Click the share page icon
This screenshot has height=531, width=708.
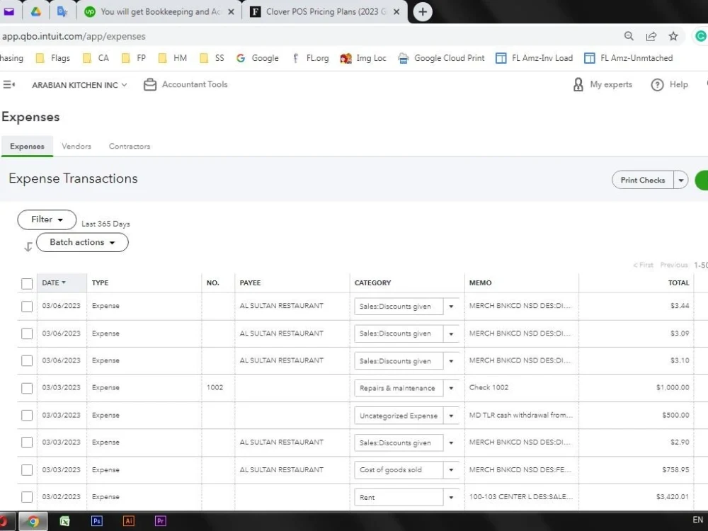point(651,37)
